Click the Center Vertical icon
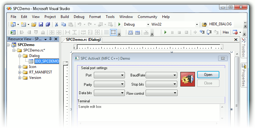Image resolution: width=255 pixels, height=131 pixels. [x=52, y=32]
